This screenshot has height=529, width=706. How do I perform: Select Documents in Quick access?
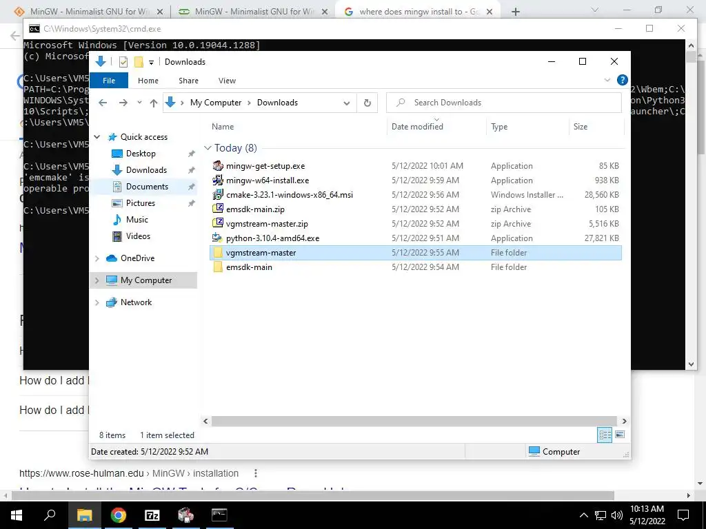coord(147,187)
